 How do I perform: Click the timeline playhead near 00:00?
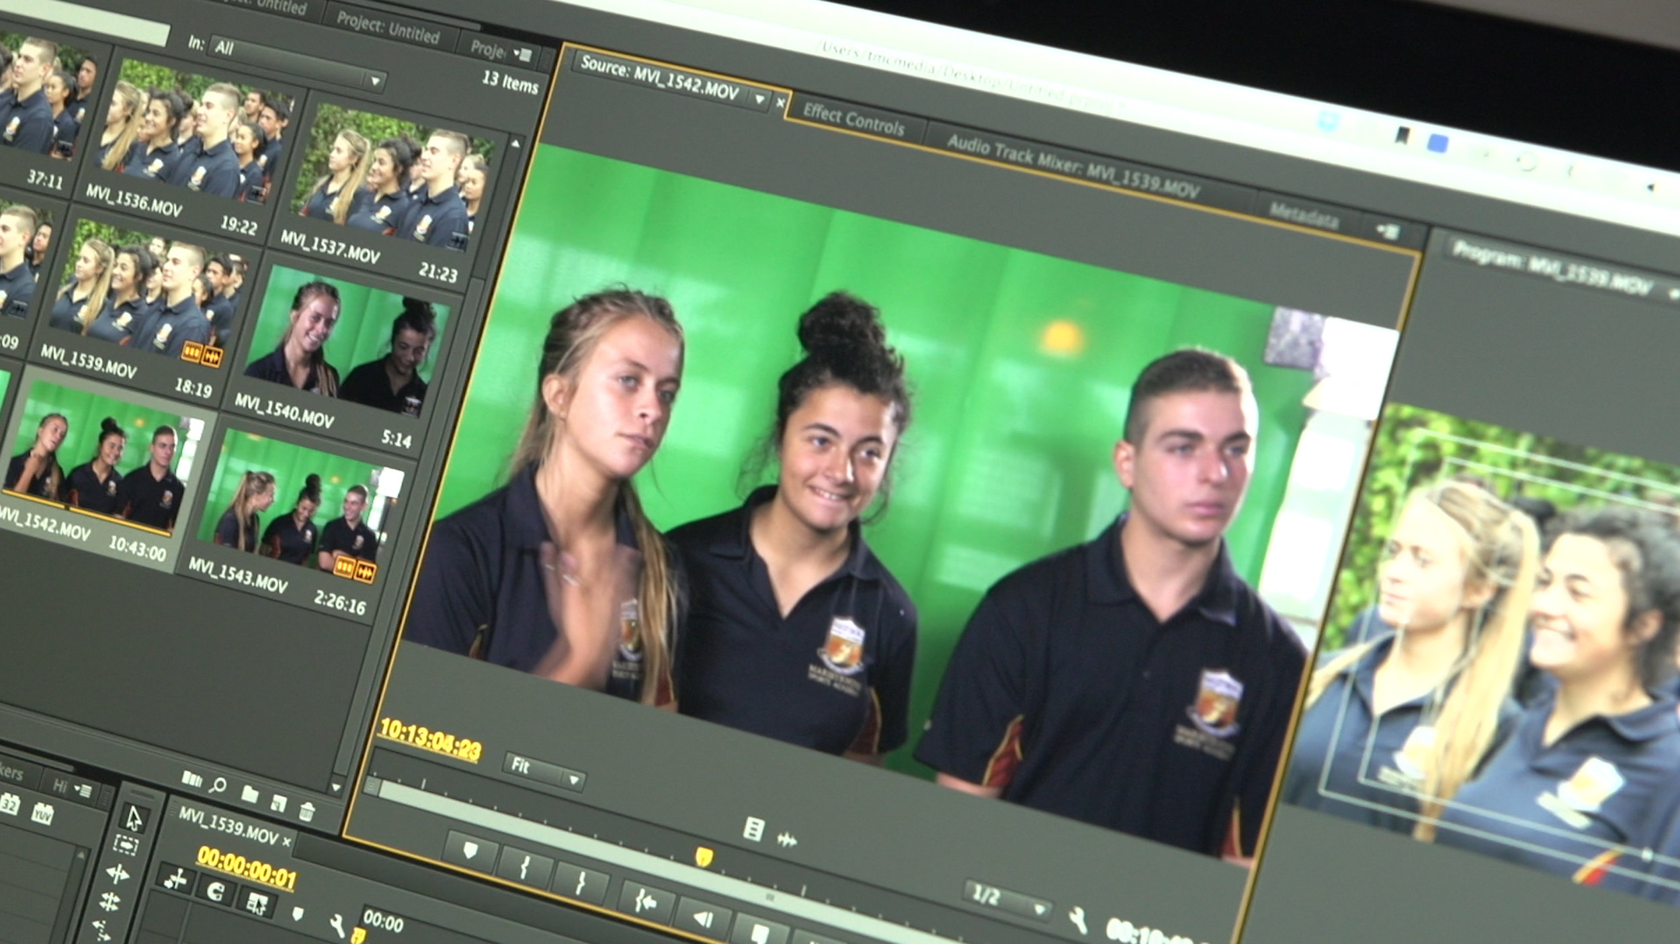360,935
